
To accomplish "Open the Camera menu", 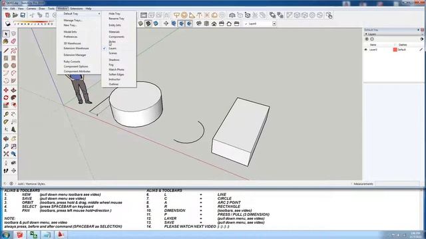I will (31, 9).
